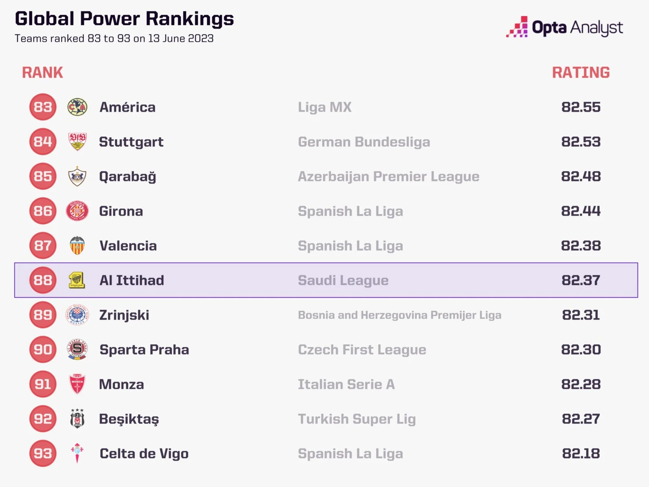The width and height of the screenshot is (649, 487).
Task: Click the 82.55 rating for América
Action: click(x=581, y=107)
